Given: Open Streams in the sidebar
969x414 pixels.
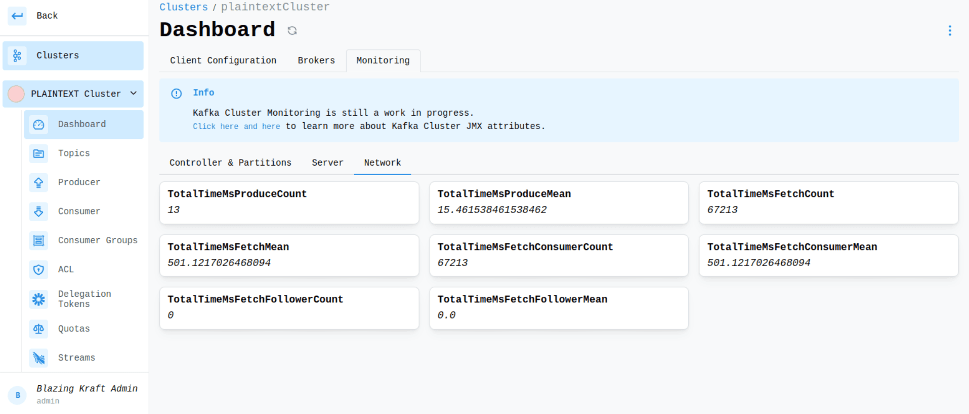Looking at the screenshot, I should tap(83, 358).
